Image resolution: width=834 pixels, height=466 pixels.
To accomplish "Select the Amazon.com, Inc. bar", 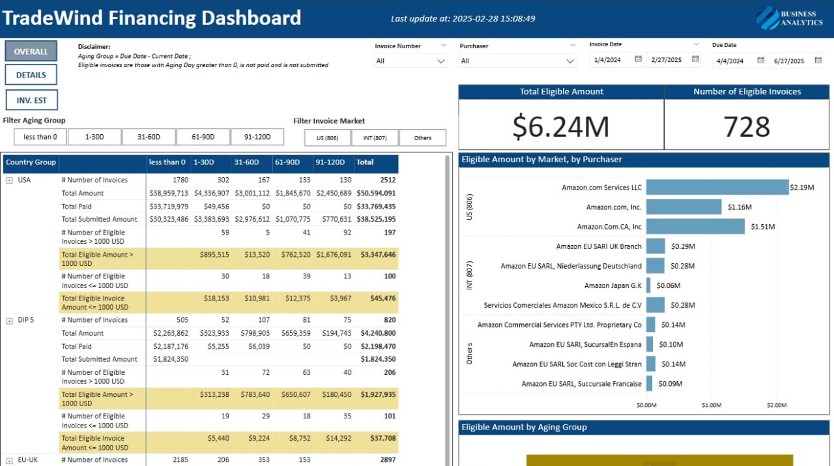I will [684, 207].
